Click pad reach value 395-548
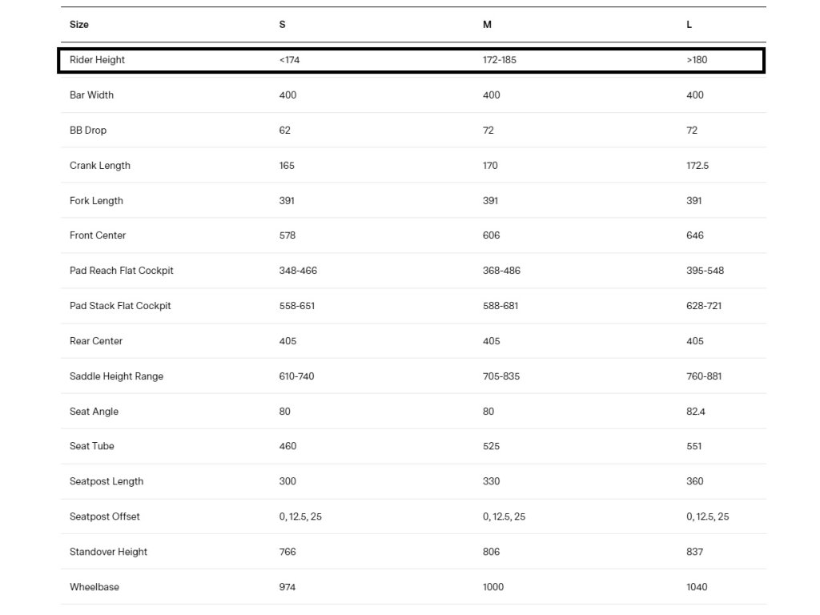Viewport: 820px width, 615px height. click(x=705, y=271)
